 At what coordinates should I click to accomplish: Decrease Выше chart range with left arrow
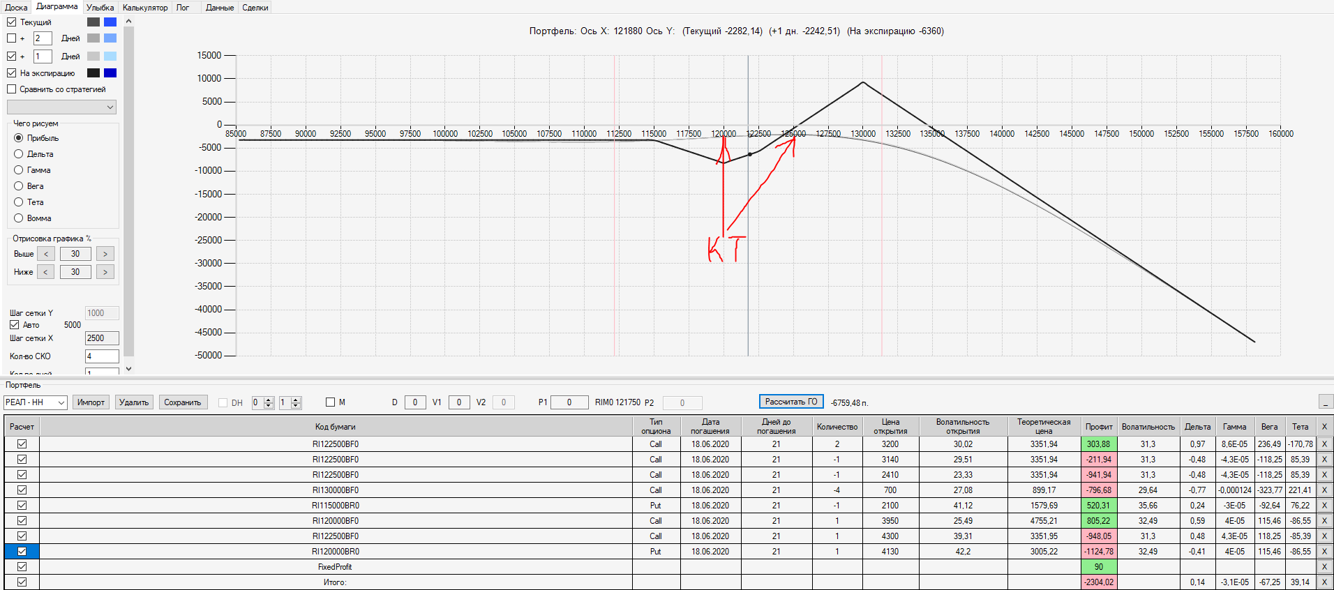(46, 254)
